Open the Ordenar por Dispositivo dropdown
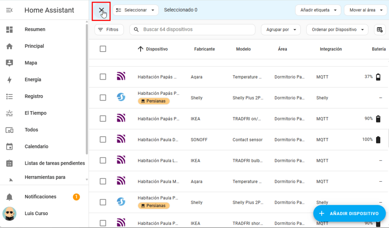Viewport: 389px width, 228px height. tap(337, 30)
